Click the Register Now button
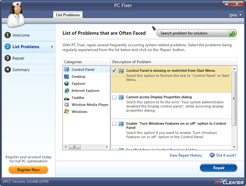The height and width of the screenshot is (186, 246). coord(28,170)
